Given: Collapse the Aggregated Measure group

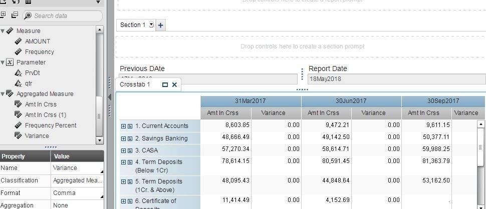Looking at the screenshot, I should click(x=3, y=94).
